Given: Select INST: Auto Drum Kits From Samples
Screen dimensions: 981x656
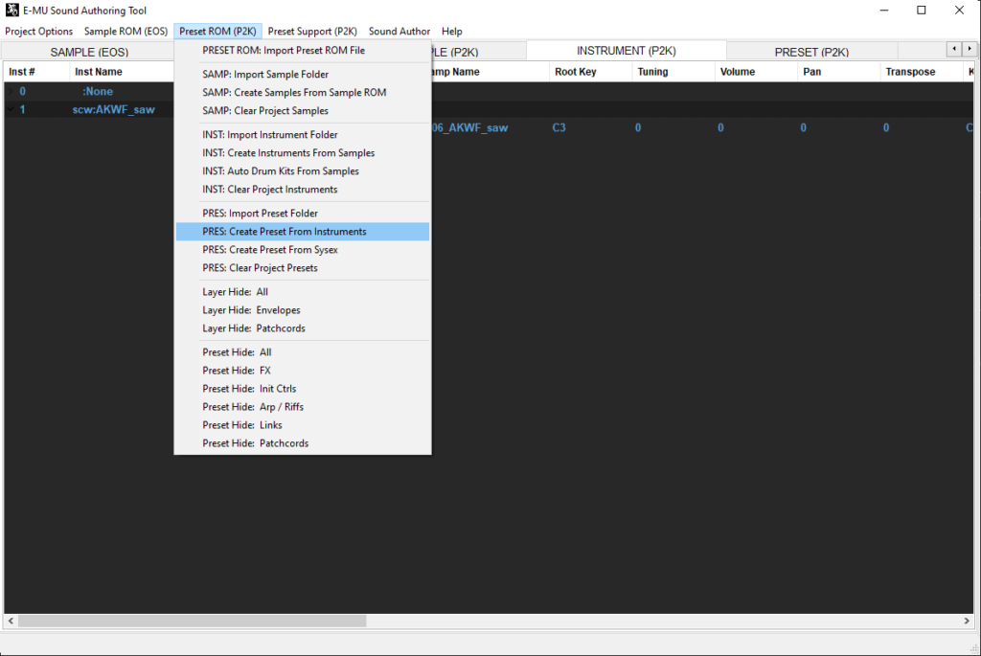Looking at the screenshot, I should (x=303, y=171).
